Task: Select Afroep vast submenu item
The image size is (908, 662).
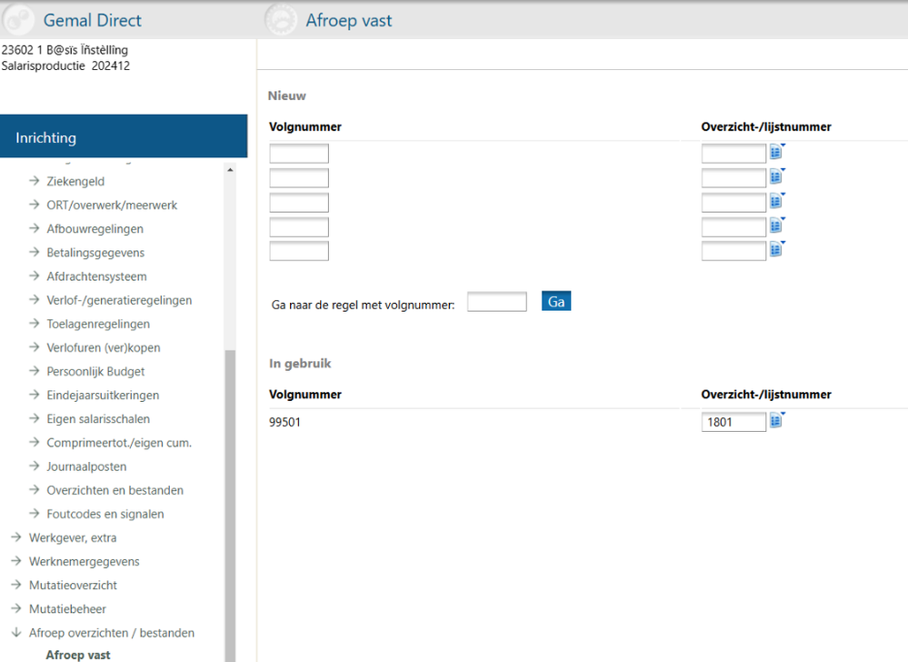Action: tap(78, 655)
